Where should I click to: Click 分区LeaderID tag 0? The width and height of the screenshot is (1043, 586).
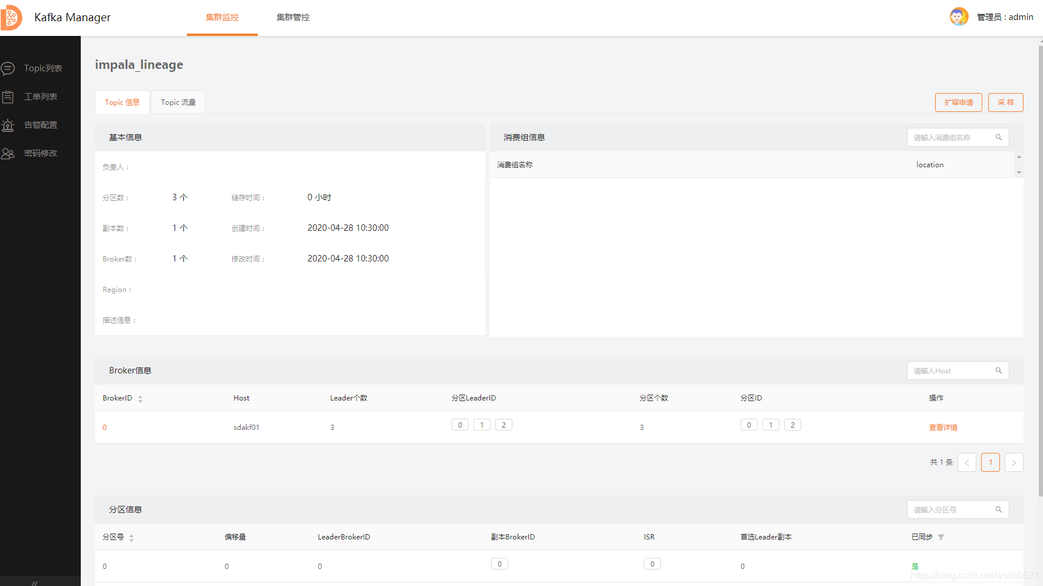point(460,425)
